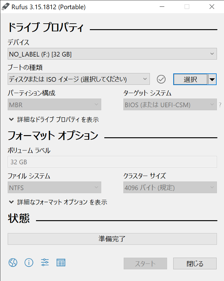Minimize the Rufus window
The image size is (224, 281).
(x=162, y=7)
